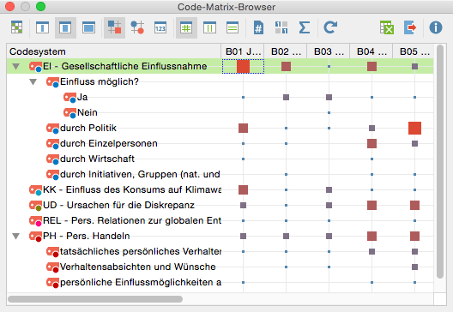Viewport: 453px width, 312px height.
Task: Click durch Einzelpersonen node in B04 column
Action: click(x=371, y=143)
